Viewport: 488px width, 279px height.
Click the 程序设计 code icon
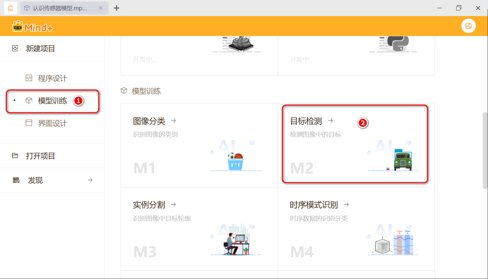[x=28, y=78]
